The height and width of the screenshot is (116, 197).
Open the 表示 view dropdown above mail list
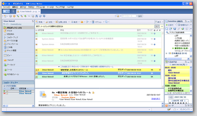click(159, 22)
